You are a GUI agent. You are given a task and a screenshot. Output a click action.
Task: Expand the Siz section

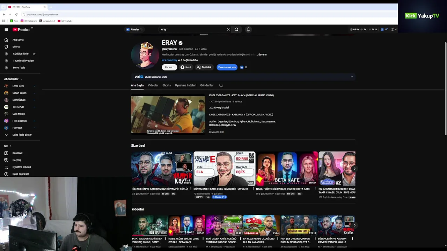click(x=8, y=146)
